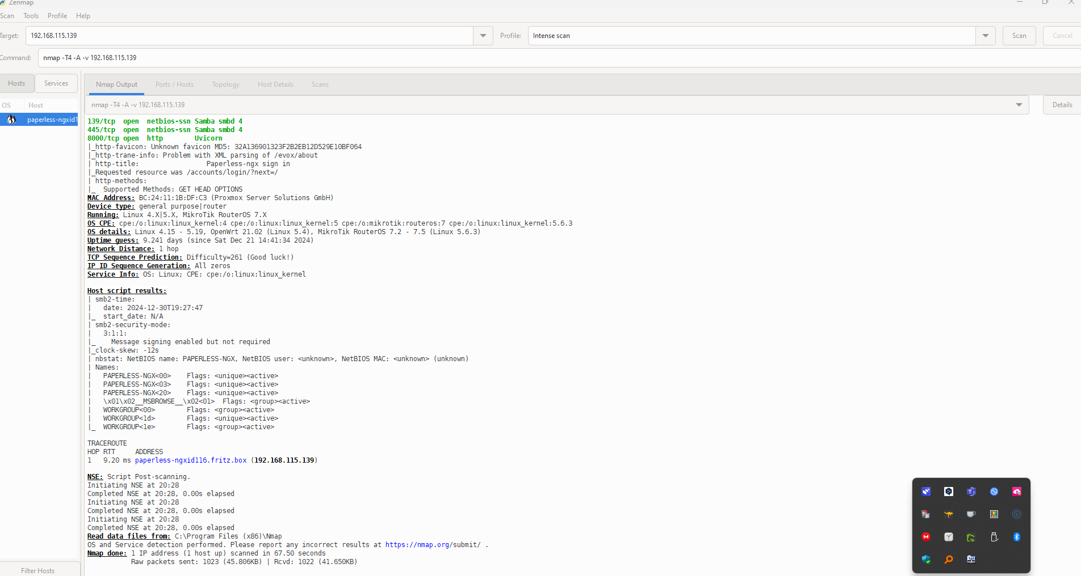
Task: Click the gray Y-shaped tray icon
Action: pyautogui.click(x=949, y=537)
